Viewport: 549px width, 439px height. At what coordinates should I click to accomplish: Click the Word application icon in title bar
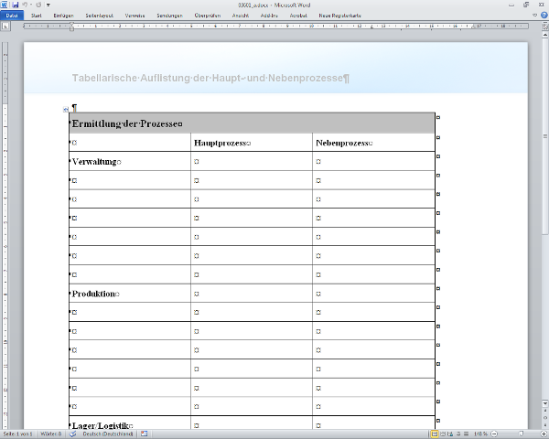pyautogui.click(x=5, y=5)
